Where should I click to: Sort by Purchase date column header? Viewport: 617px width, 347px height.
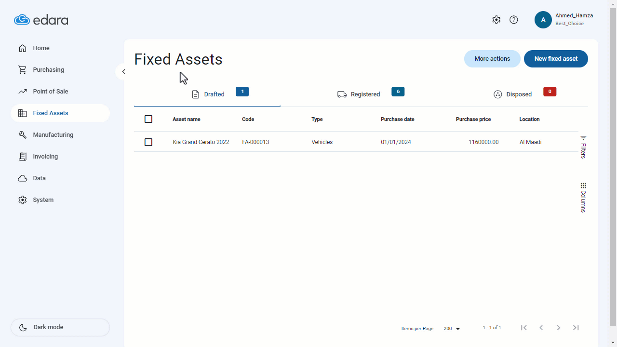(x=398, y=119)
